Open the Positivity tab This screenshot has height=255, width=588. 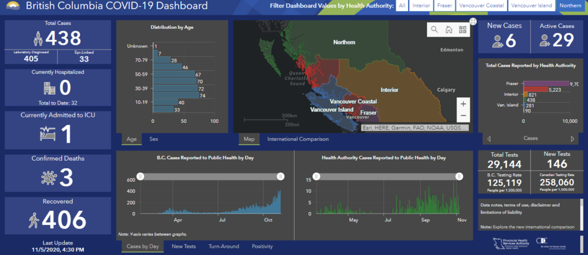pos(262,246)
